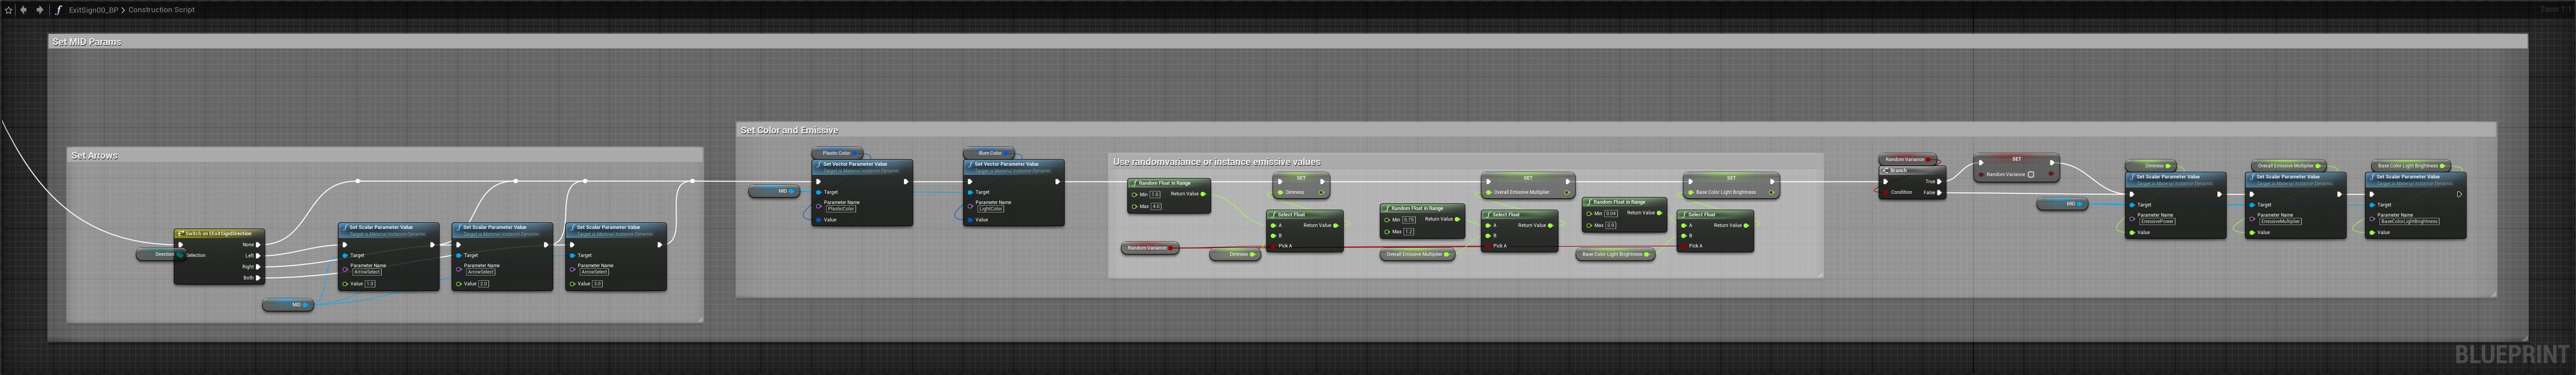Click the Target pin on the PlasticColor node

coord(819,192)
